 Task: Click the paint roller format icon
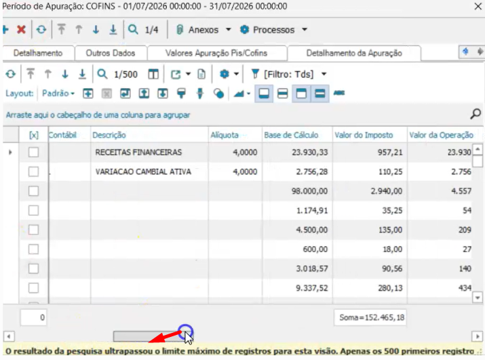pos(181,94)
